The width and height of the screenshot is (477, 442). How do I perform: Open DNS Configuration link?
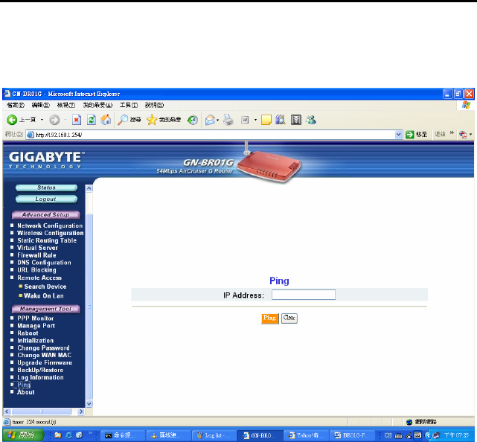click(x=44, y=263)
